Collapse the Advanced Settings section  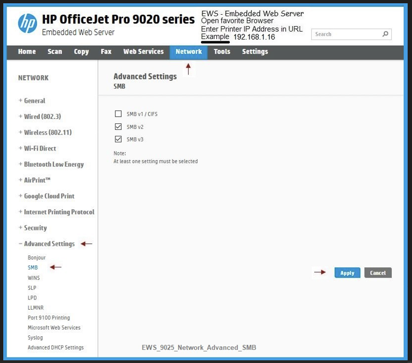(x=47, y=244)
